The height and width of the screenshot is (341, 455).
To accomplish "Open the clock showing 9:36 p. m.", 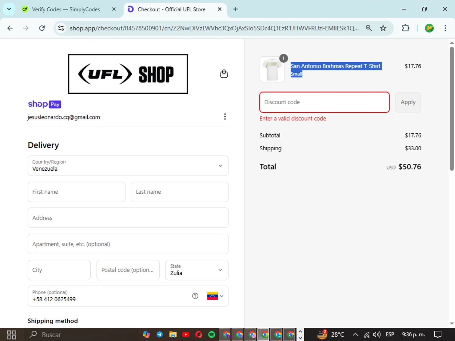I will (413, 335).
